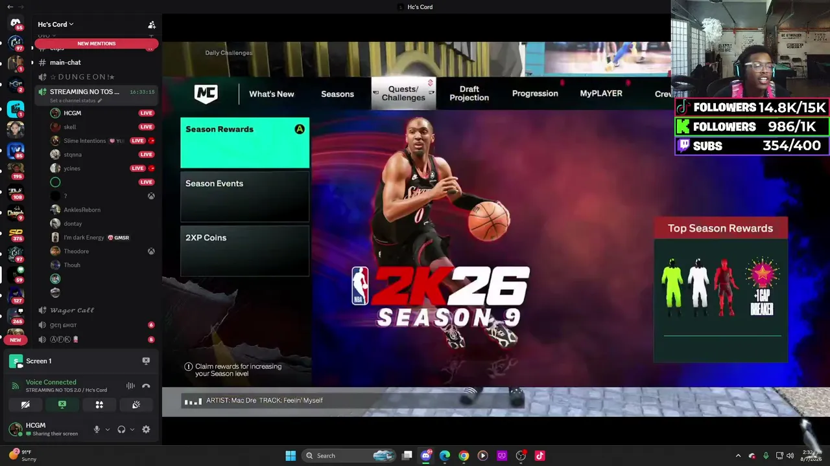Select Season Rewards menu tile
The width and height of the screenshot is (830, 466).
point(245,143)
